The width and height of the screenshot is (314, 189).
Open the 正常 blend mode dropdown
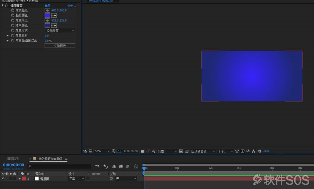pyautogui.click(x=76, y=179)
